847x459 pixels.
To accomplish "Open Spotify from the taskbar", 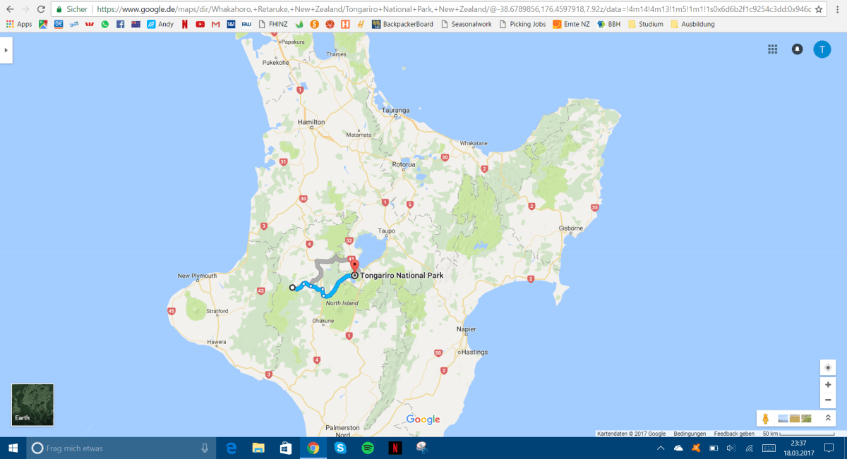I will [x=368, y=448].
